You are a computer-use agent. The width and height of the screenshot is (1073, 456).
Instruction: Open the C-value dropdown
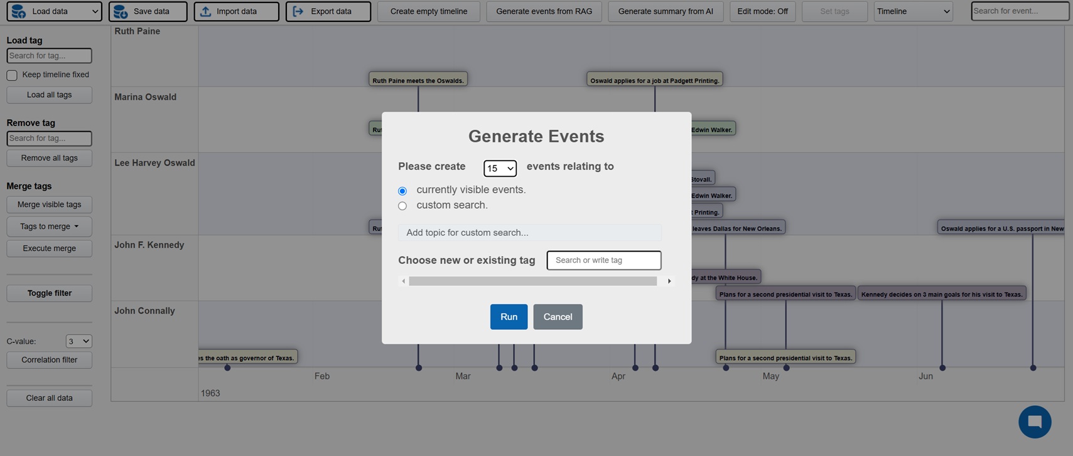(78, 341)
